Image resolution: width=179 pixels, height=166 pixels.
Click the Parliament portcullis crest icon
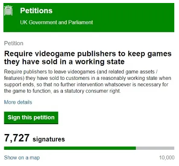click(8, 10)
